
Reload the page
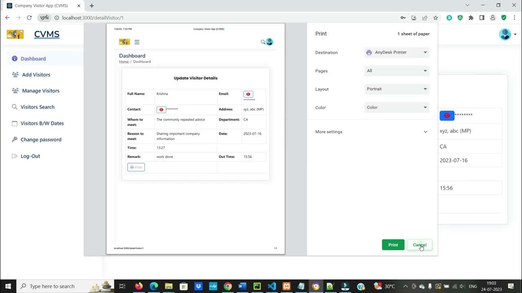tap(29, 18)
